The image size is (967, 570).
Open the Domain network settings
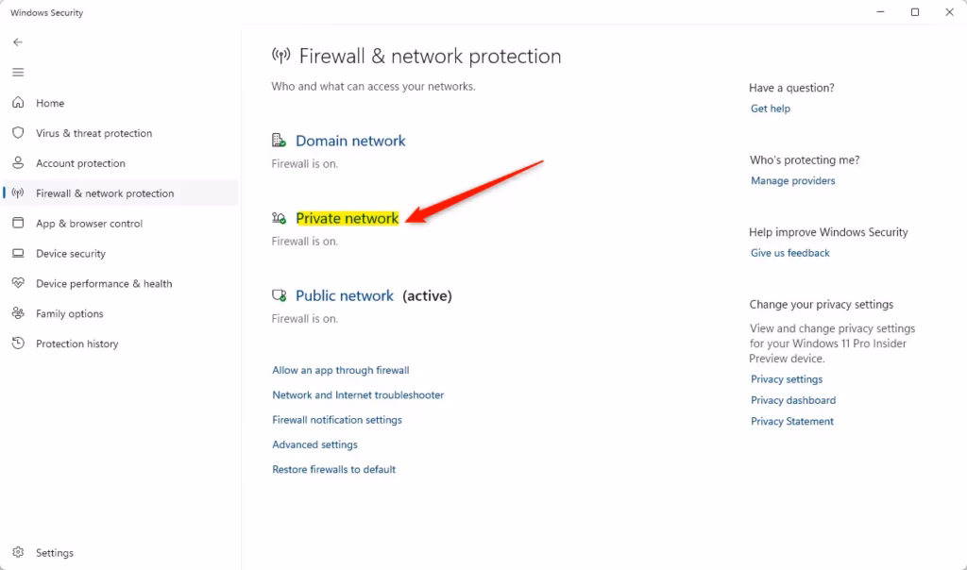[x=350, y=141]
